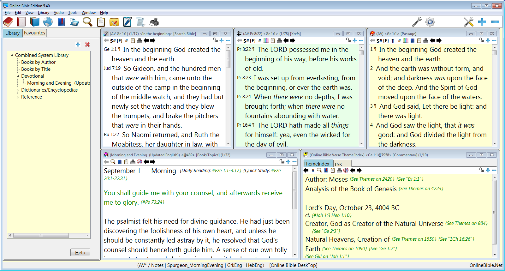Screen dimensions: 505x271
Task: Select Books by Title in library tree
Action: [x=36, y=69]
